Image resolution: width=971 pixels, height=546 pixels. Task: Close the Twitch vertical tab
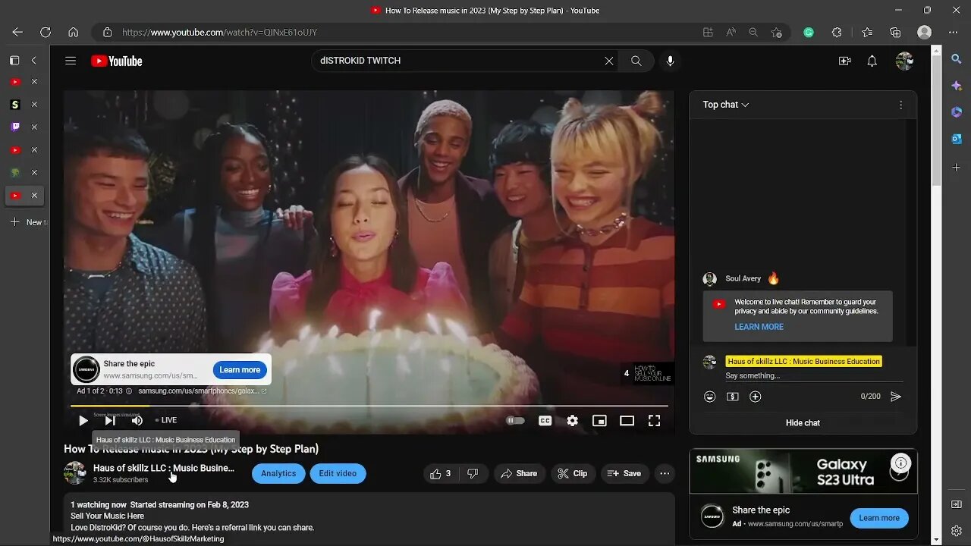33,127
